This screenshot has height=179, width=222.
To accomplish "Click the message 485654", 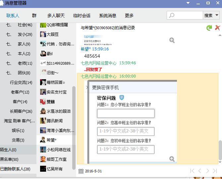I will pos(92,56).
